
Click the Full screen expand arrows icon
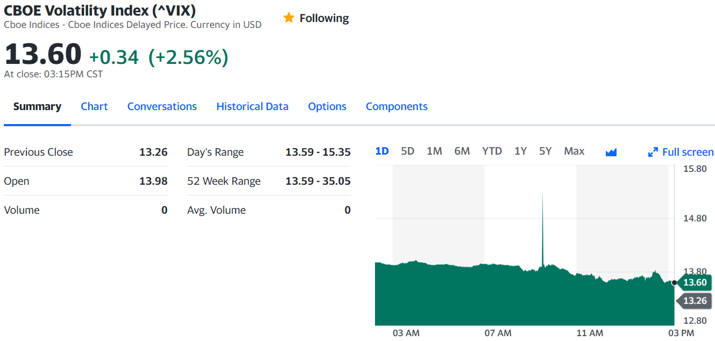pos(653,152)
